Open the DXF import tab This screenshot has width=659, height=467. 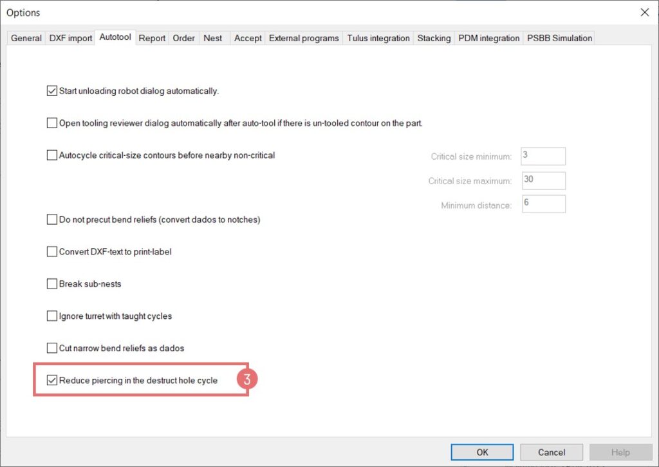tap(71, 38)
